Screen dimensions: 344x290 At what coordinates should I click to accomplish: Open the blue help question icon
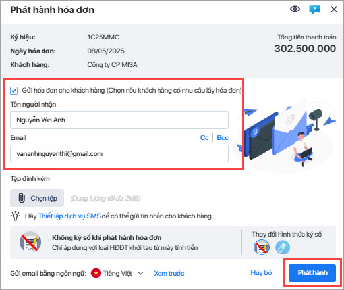(x=314, y=10)
